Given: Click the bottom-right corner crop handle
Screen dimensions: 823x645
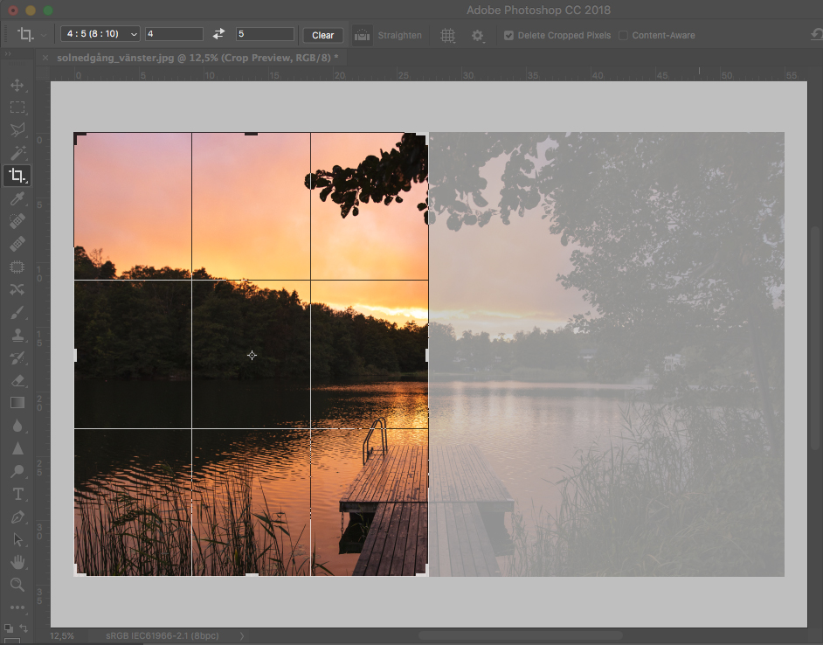Looking at the screenshot, I should [423, 571].
